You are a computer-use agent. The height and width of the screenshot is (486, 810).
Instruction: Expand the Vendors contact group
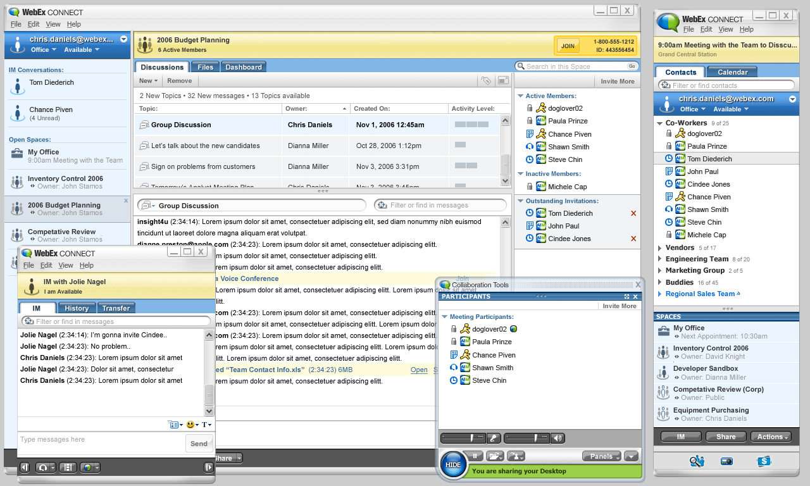tap(659, 247)
